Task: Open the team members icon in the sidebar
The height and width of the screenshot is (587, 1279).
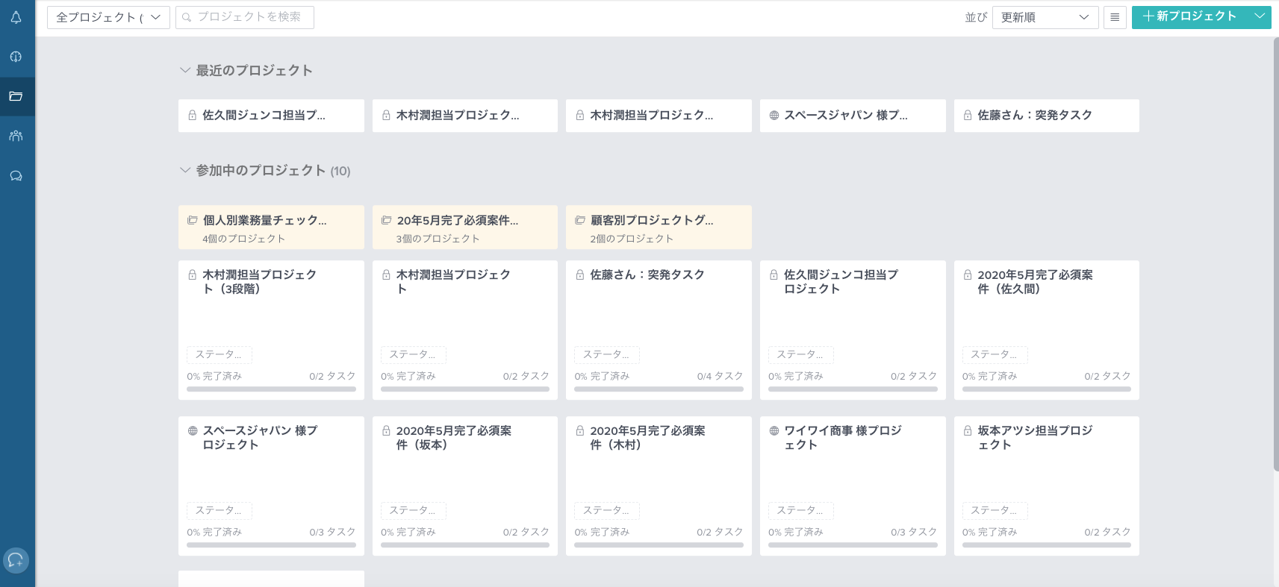Action: tap(16, 136)
